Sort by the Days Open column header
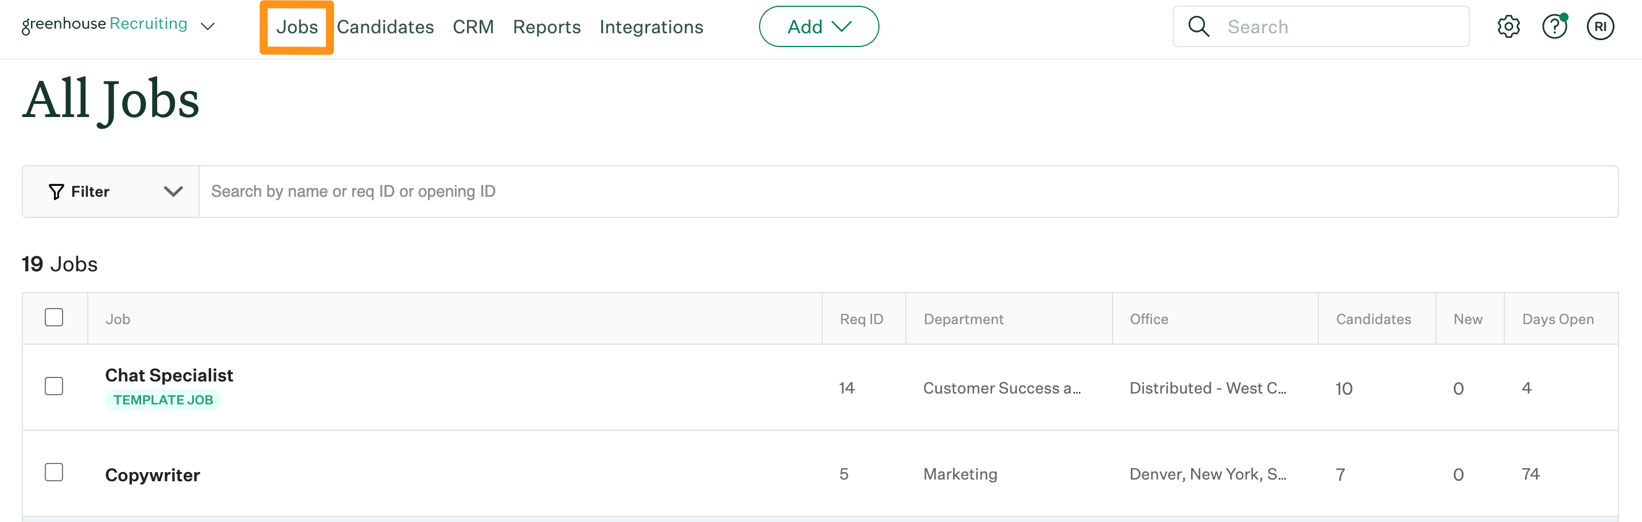1642x522 pixels. point(1559,319)
